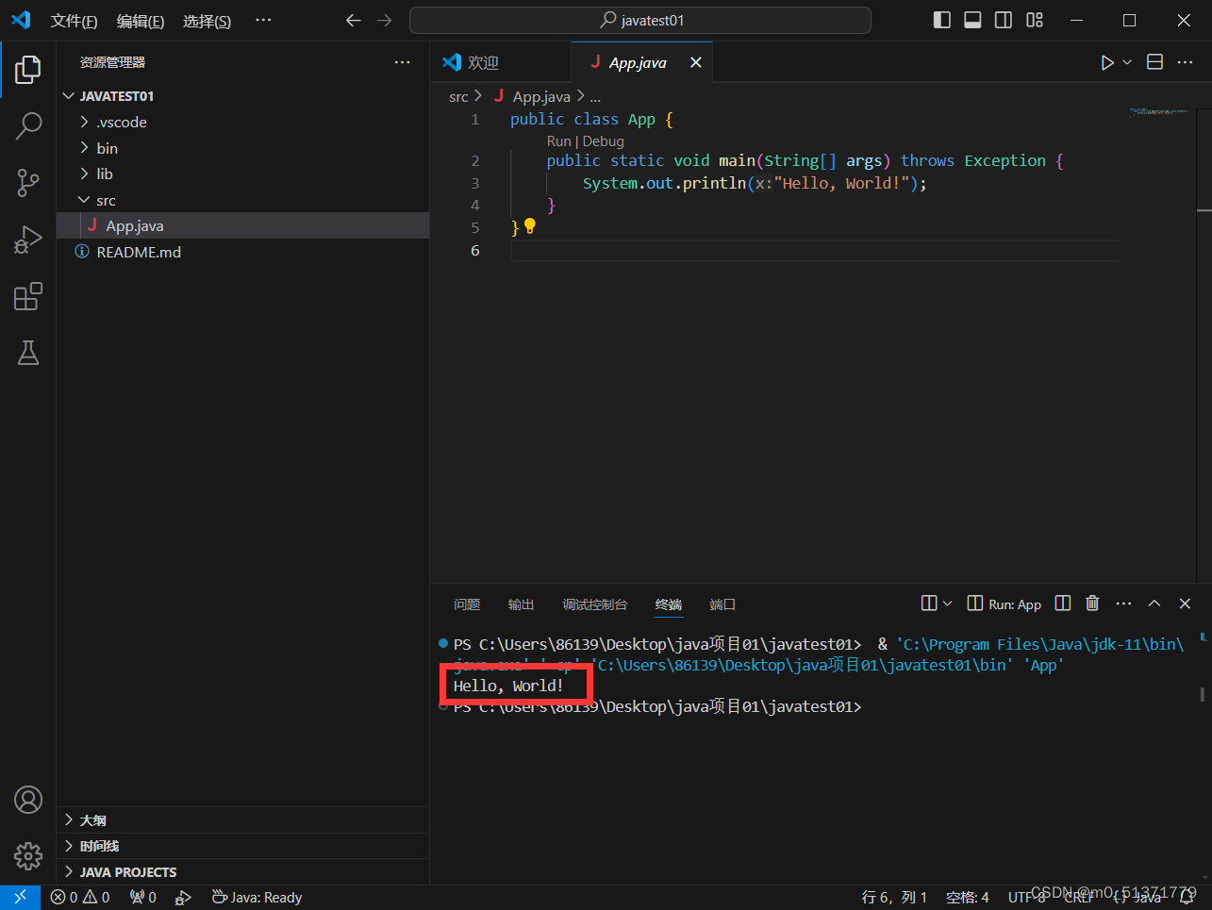Switch to the 欢迎 welcome tab
Screen dimensions: 1212x910
[500, 62]
